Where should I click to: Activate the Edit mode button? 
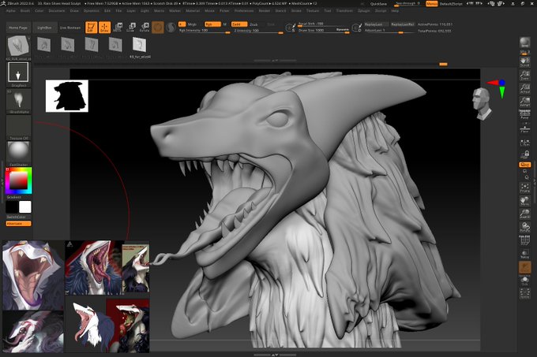click(x=89, y=28)
